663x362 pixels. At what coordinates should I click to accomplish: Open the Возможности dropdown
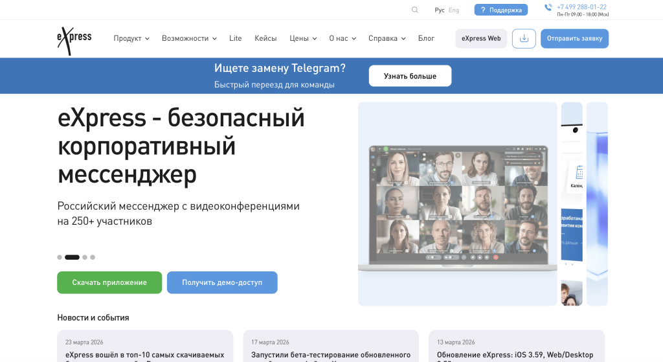click(x=189, y=38)
